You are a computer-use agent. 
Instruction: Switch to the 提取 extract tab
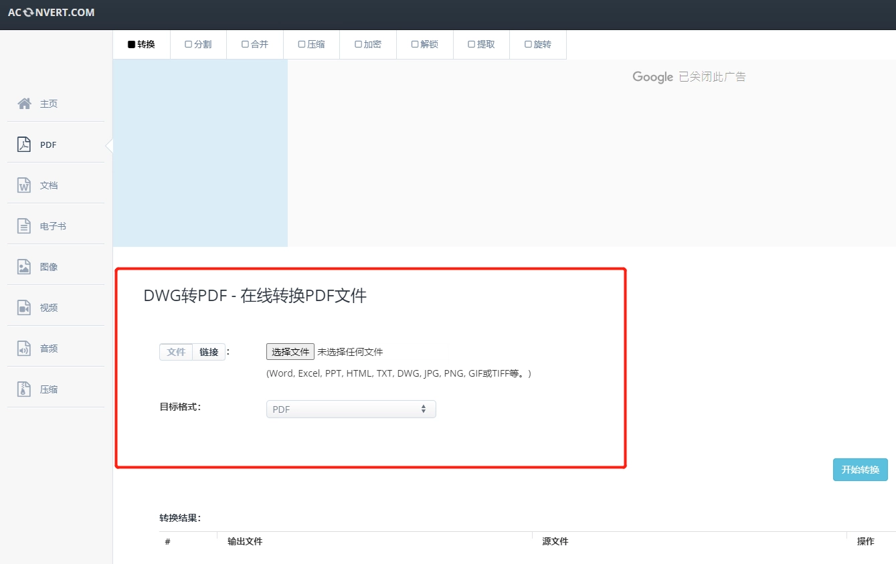[x=481, y=44]
